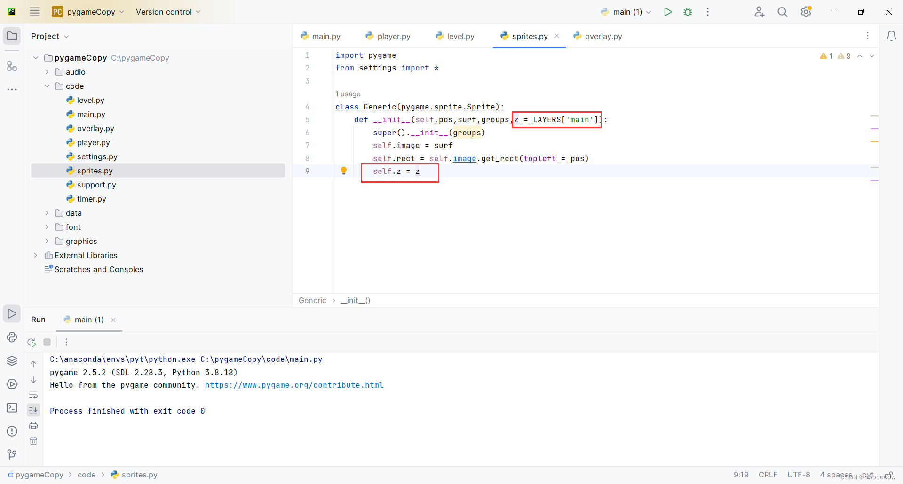Collapse the pygameCopy root folder
The width and height of the screenshot is (903, 484).
point(36,58)
